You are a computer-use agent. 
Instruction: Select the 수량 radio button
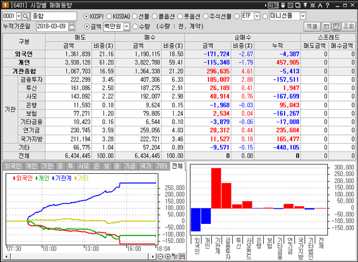(x=135, y=27)
